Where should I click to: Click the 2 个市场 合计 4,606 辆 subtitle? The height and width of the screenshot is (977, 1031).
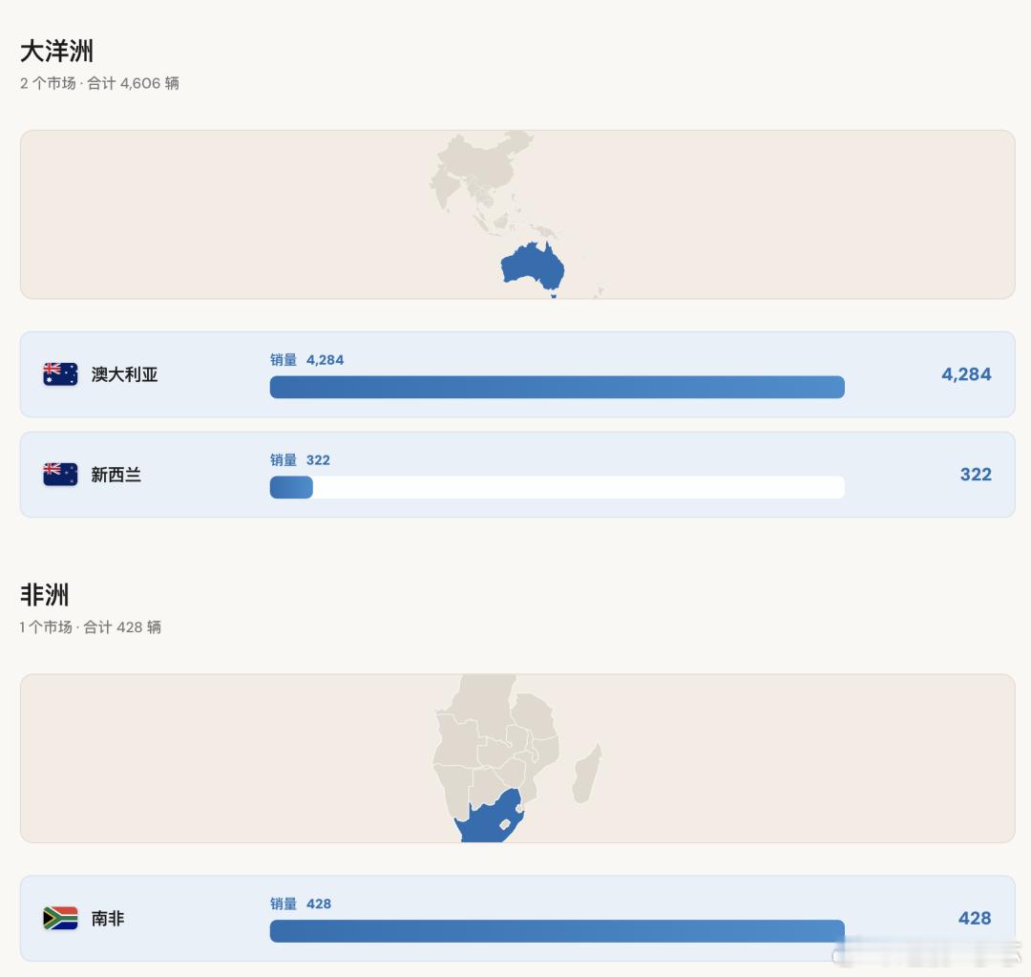tap(99, 83)
